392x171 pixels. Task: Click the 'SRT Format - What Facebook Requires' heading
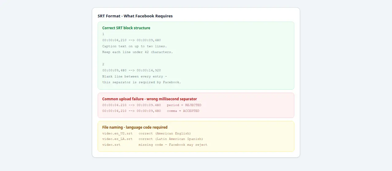[135, 16]
